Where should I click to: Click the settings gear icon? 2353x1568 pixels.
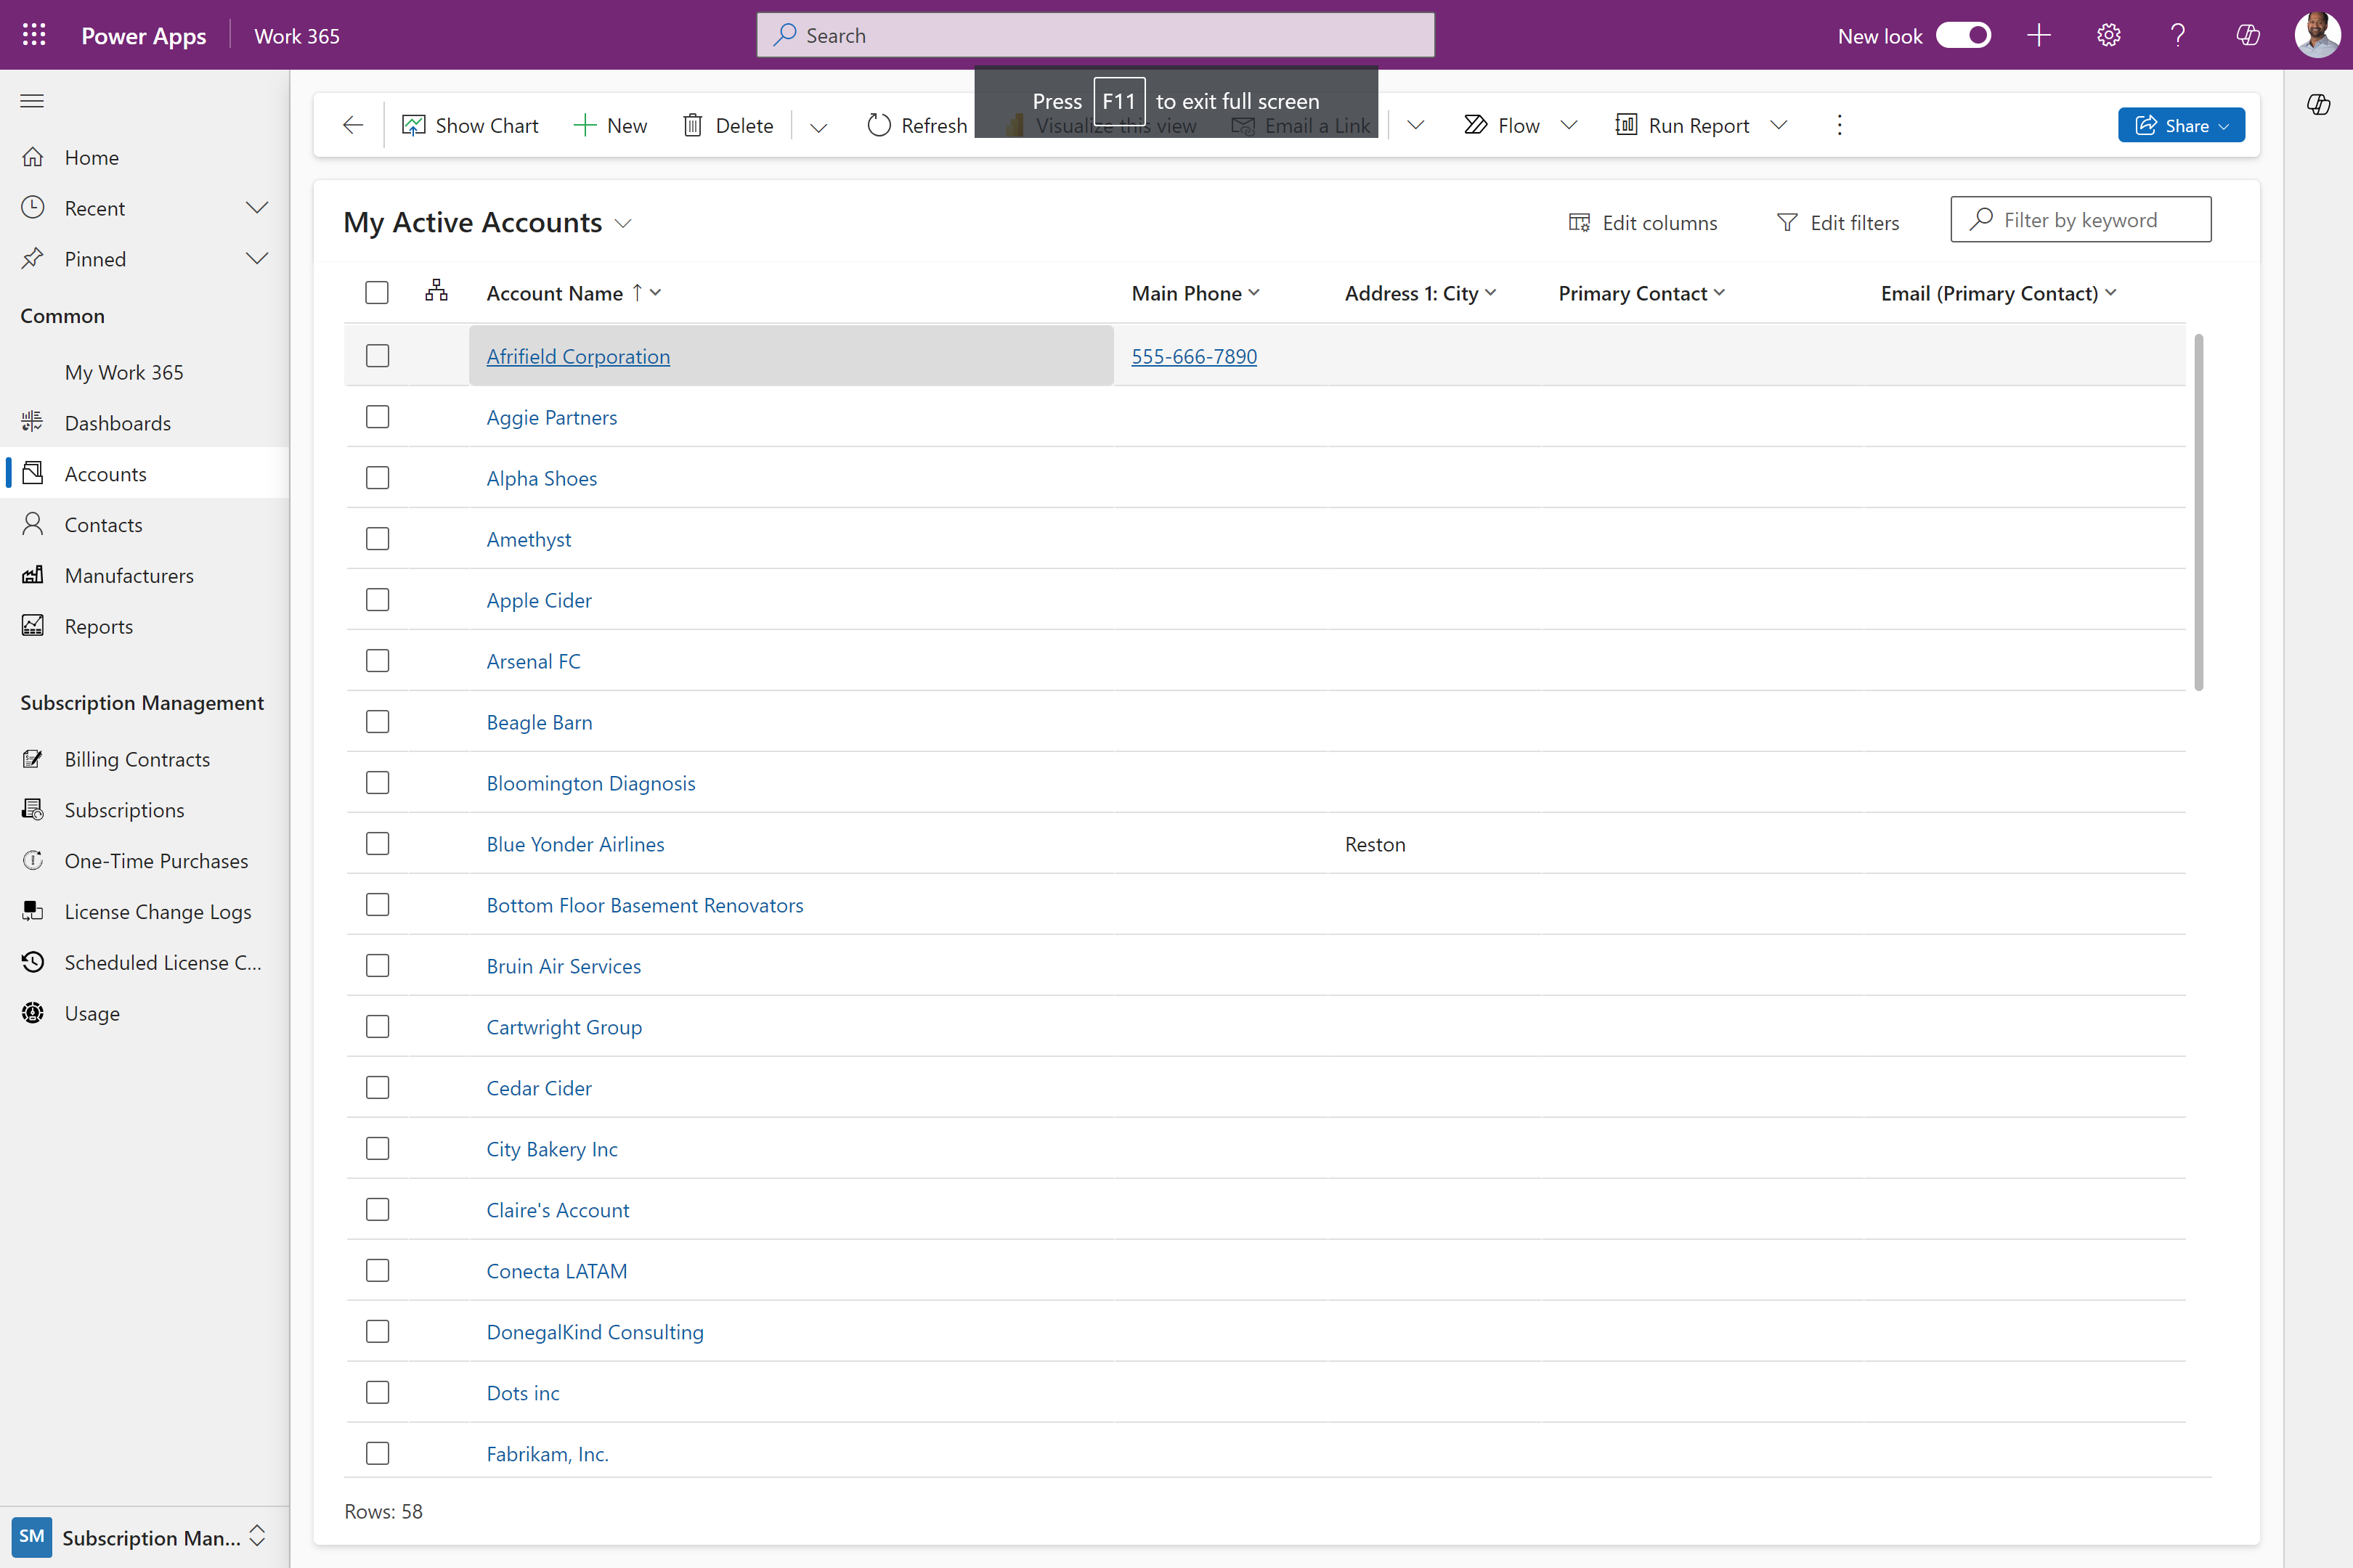click(2108, 35)
